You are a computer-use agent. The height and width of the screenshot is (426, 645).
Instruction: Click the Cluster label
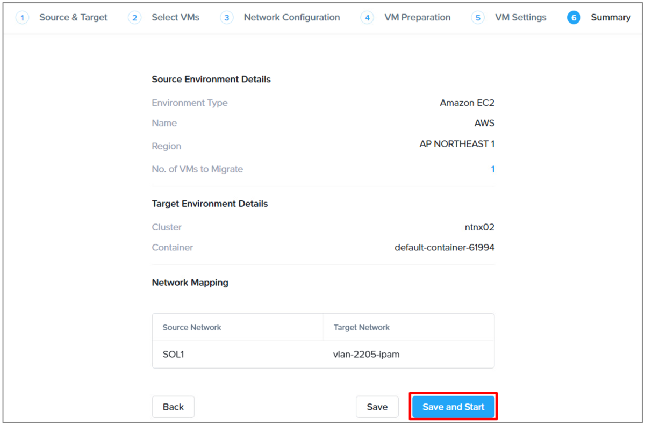pos(167,227)
